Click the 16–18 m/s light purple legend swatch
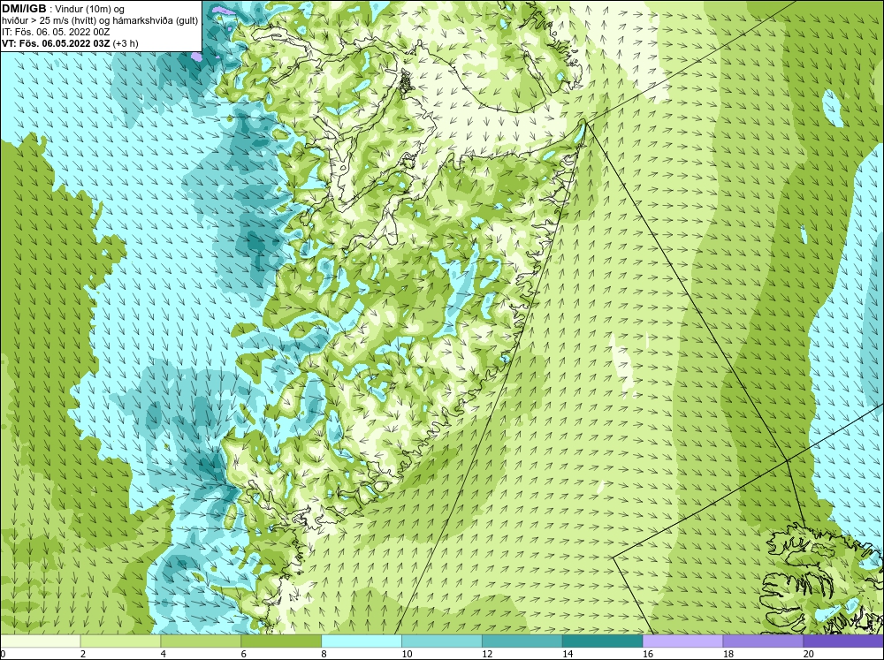 (682, 641)
